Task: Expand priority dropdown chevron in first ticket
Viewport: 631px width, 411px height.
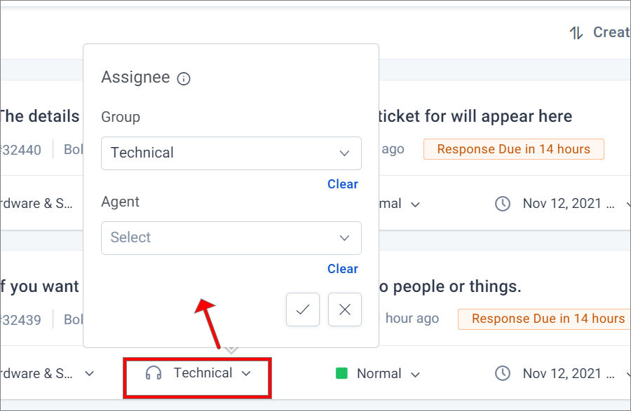Action: point(415,204)
